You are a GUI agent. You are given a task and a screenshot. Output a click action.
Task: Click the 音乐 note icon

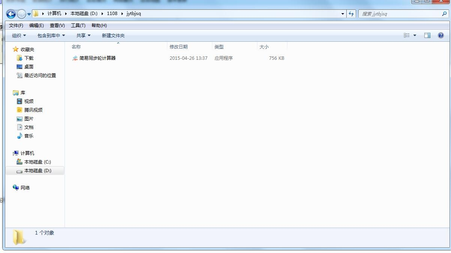20,136
